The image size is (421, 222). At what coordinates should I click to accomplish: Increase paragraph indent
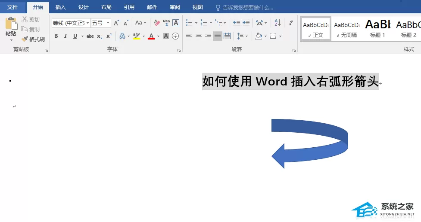point(246,23)
